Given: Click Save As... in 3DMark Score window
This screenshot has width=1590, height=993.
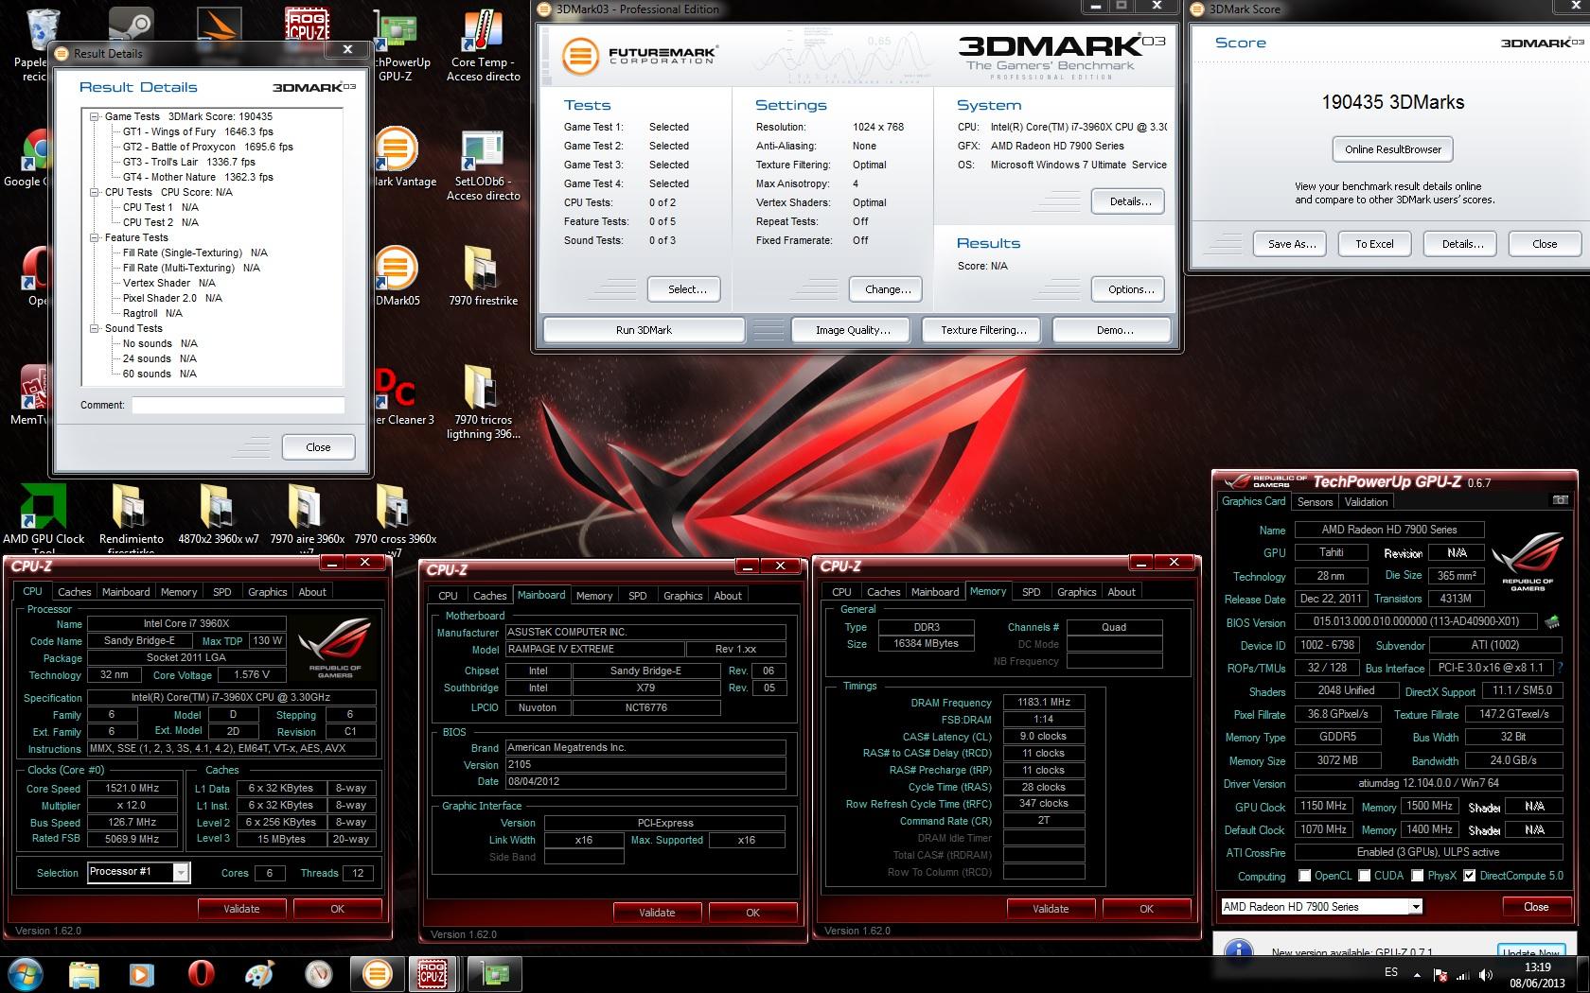Looking at the screenshot, I should (1292, 244).
